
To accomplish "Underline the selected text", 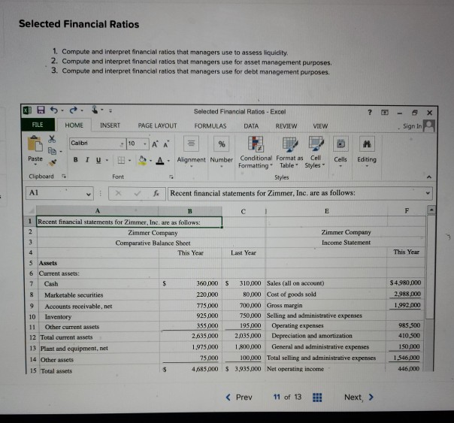I will (98, 160).
